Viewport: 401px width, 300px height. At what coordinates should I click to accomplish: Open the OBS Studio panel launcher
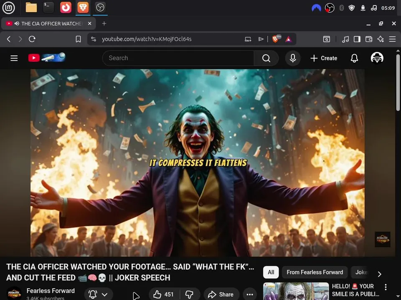coord(100,7)
